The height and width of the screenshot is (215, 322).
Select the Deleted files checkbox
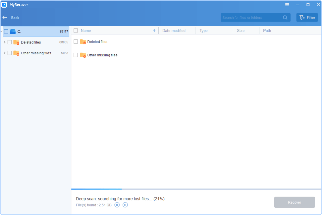[10, 42]
